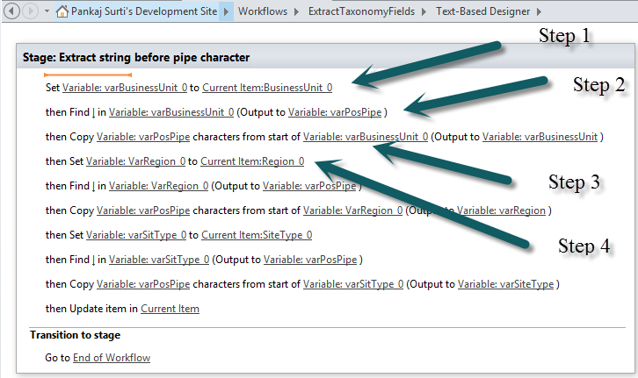Image resolution: width=638 pixels, height=378 pixels.
Task: Click the home icon in breadcrumb
Action: pos(62,12)
